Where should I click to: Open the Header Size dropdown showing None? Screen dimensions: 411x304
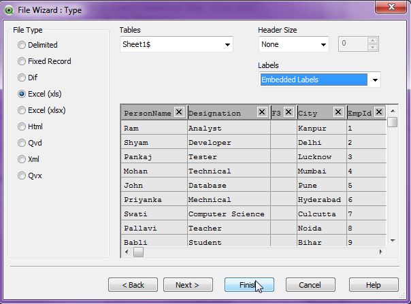[x=293, y=44]
